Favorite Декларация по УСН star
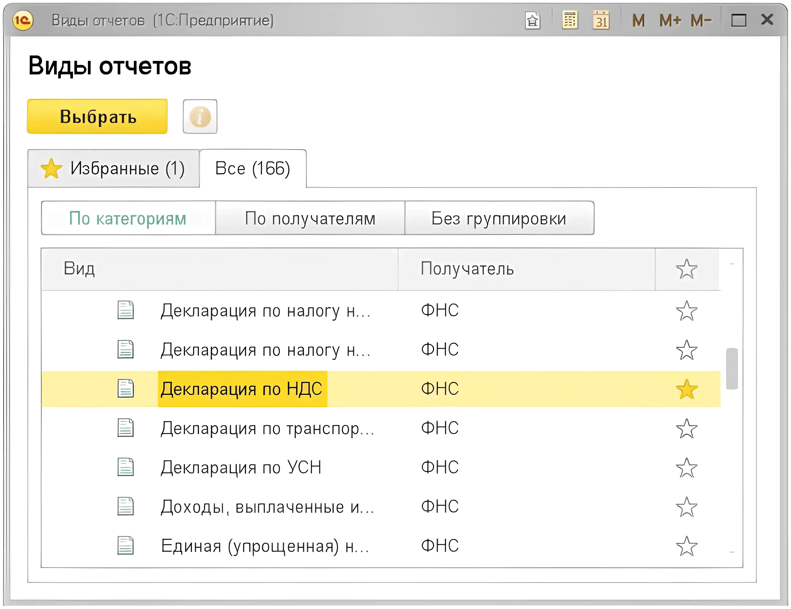The image size is (791, 609). (x=687, y=468)
